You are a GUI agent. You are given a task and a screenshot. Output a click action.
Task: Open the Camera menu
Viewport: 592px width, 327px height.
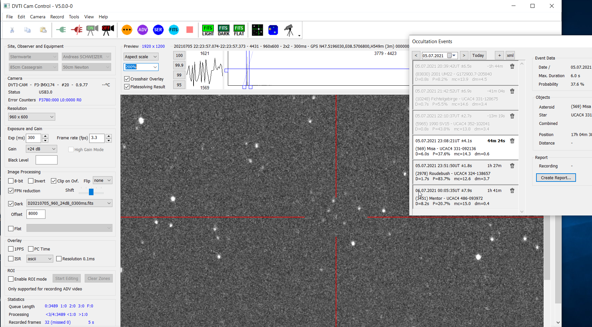tap(38, 17)
